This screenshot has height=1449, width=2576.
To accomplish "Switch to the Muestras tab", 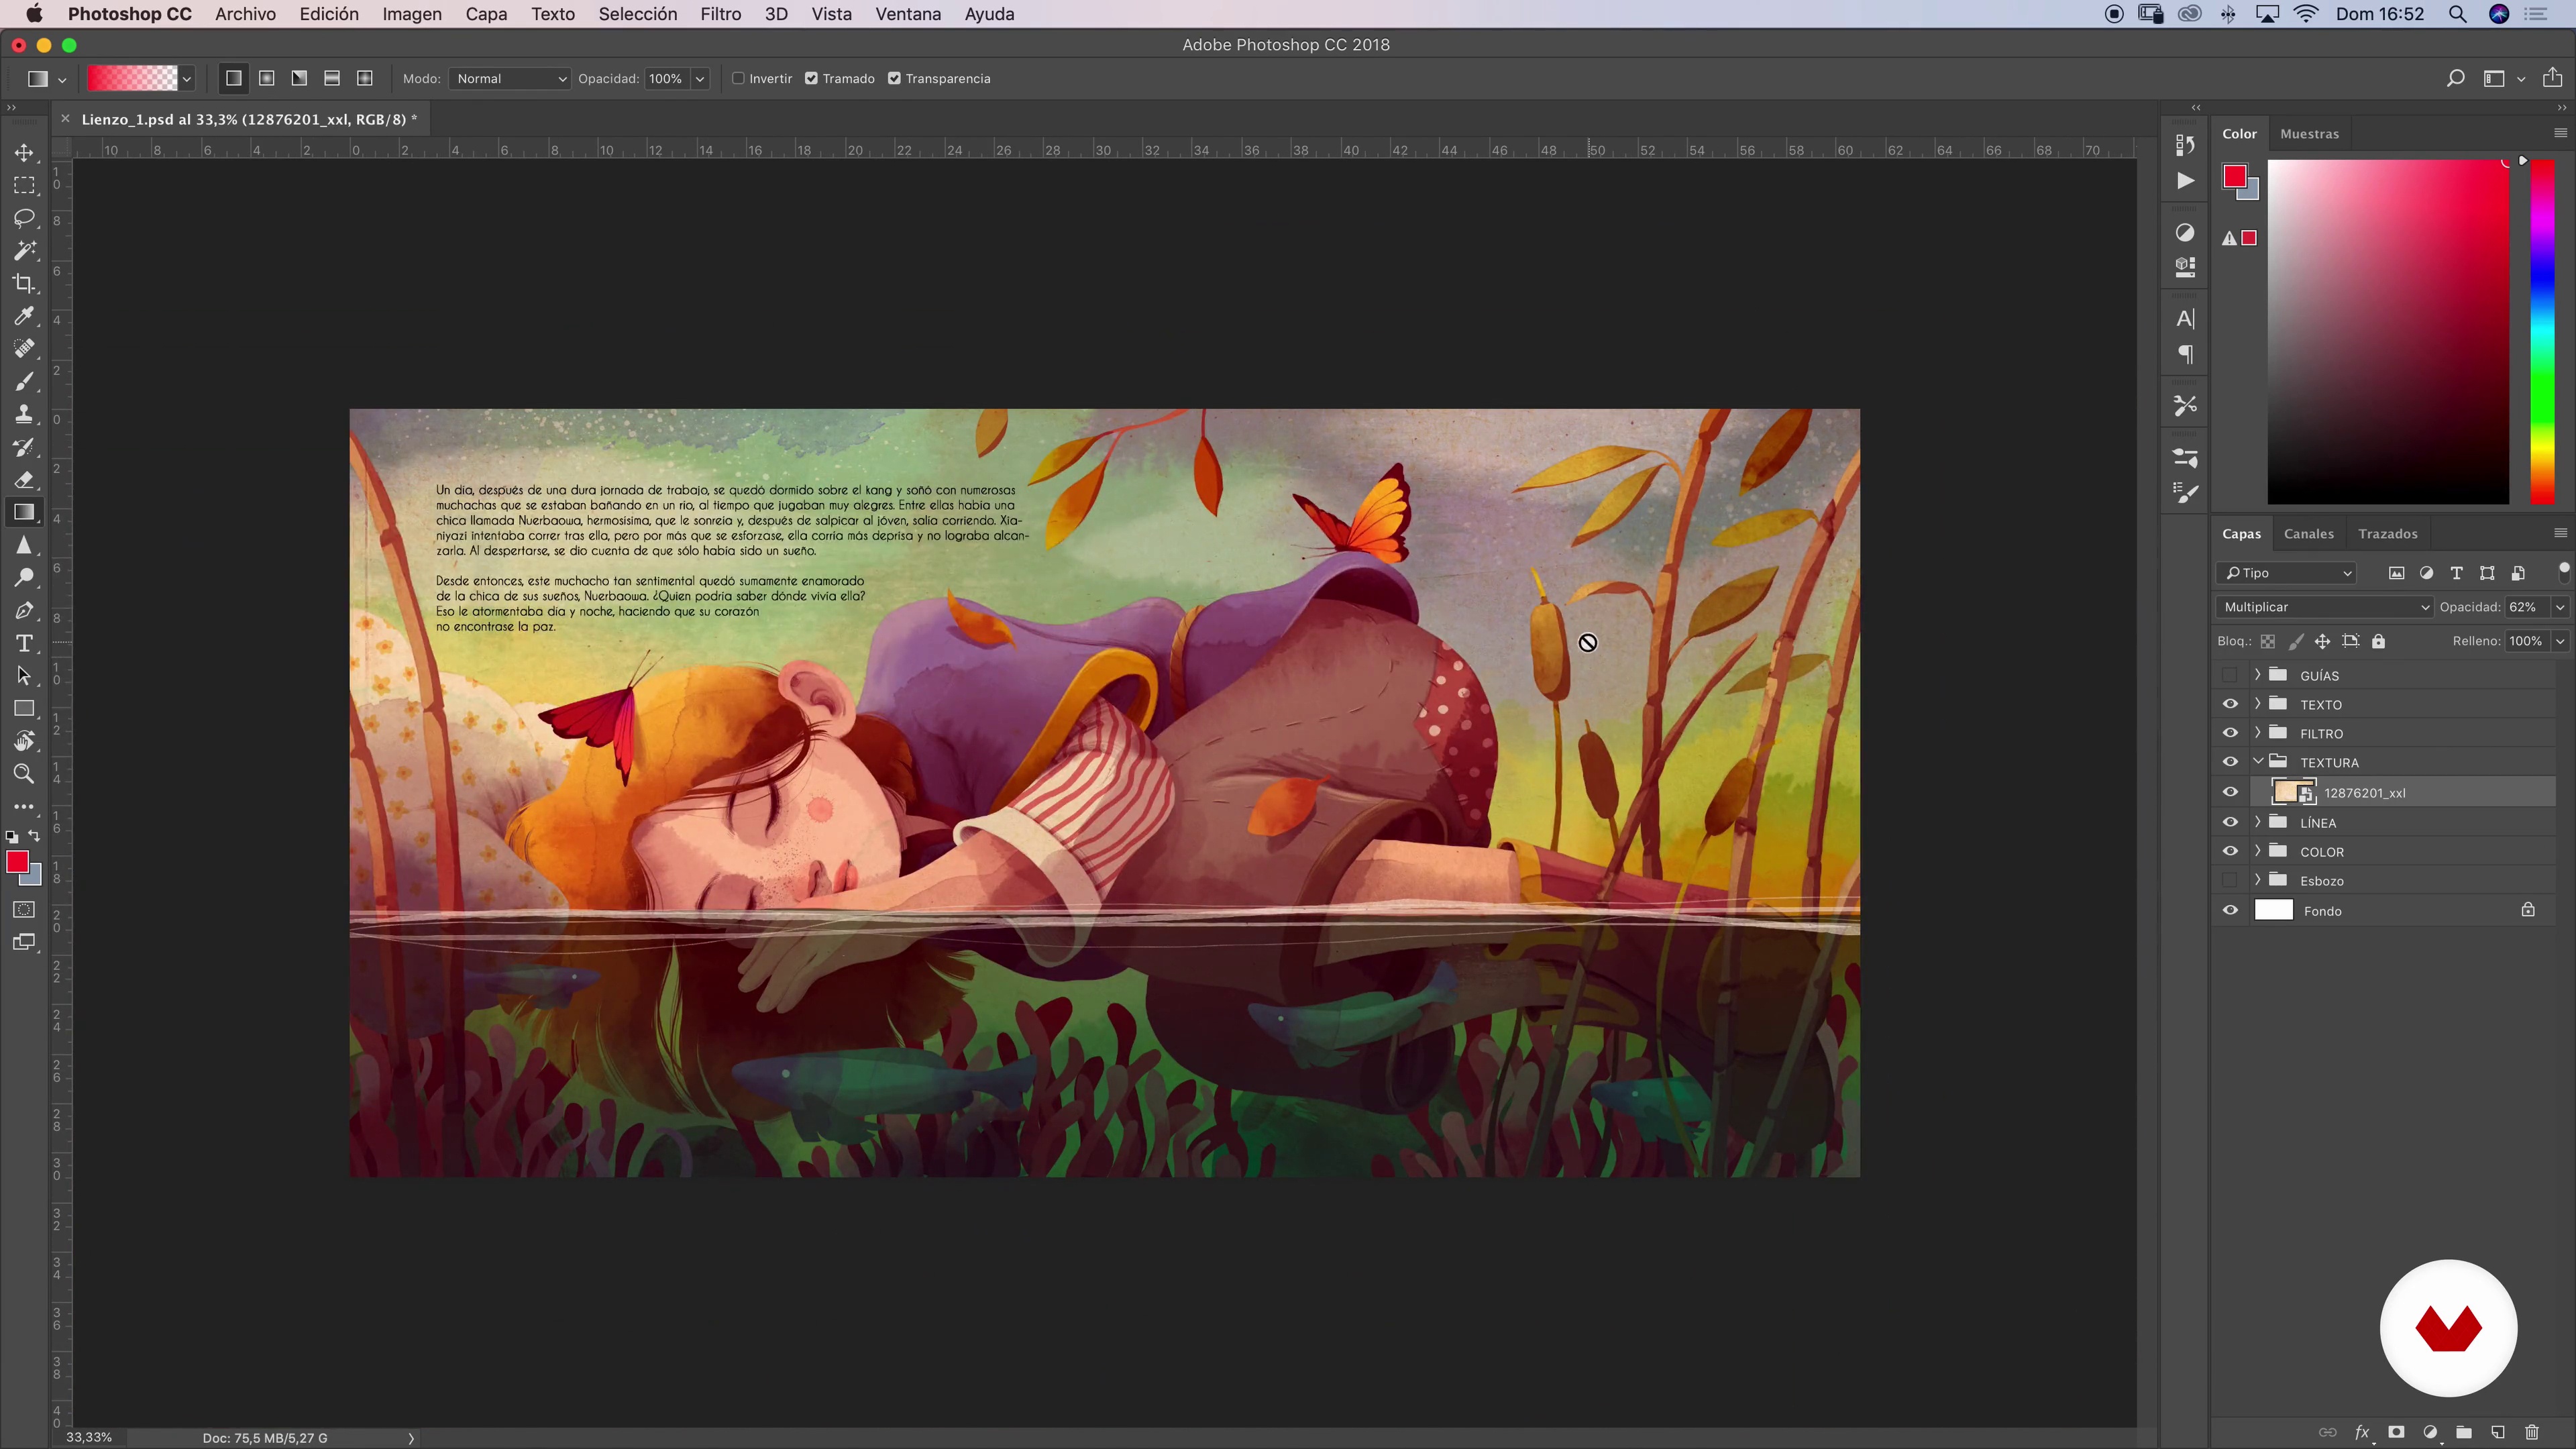I will (x=2309, y=133).
